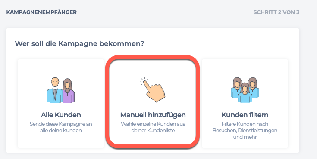
Task: Click the two-person Alle Kunden icon
Action: pos(61,90)
